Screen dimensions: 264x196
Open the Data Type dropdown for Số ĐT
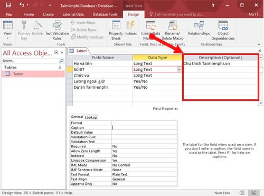pyautogui.click(x=179, y=69)
